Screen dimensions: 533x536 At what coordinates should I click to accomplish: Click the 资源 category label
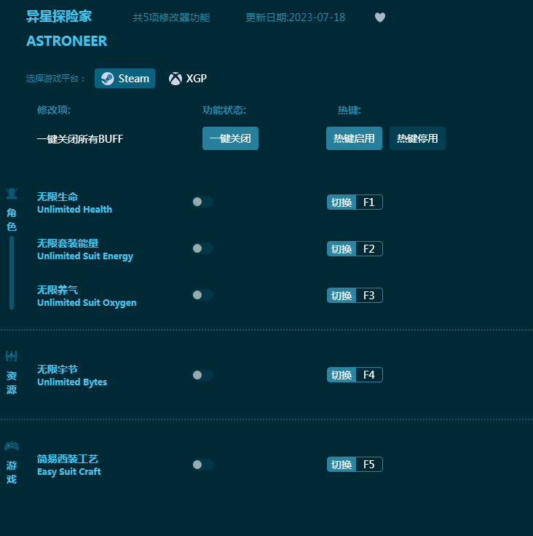click(x=12, y=382)
